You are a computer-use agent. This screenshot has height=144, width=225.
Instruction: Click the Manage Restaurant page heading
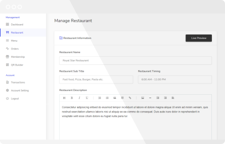click(x=73, y=21)
